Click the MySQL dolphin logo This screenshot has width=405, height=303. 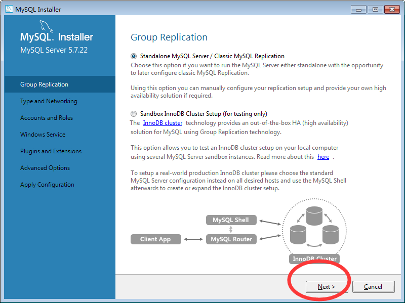[x=46, y=27]
